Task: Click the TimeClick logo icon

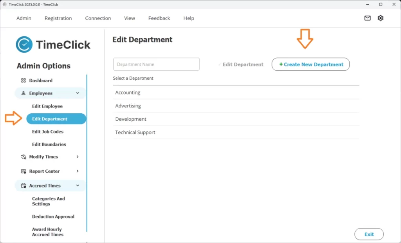Action: (x=24, y=45)
